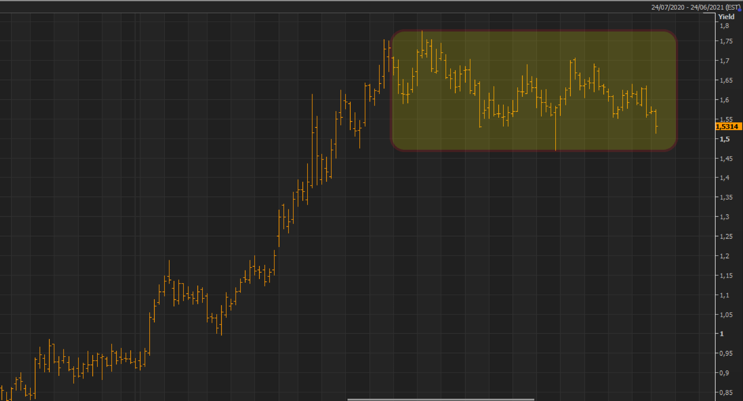Select the date range 24/07/2020 - 24/06/2021 (EST)

695,7
